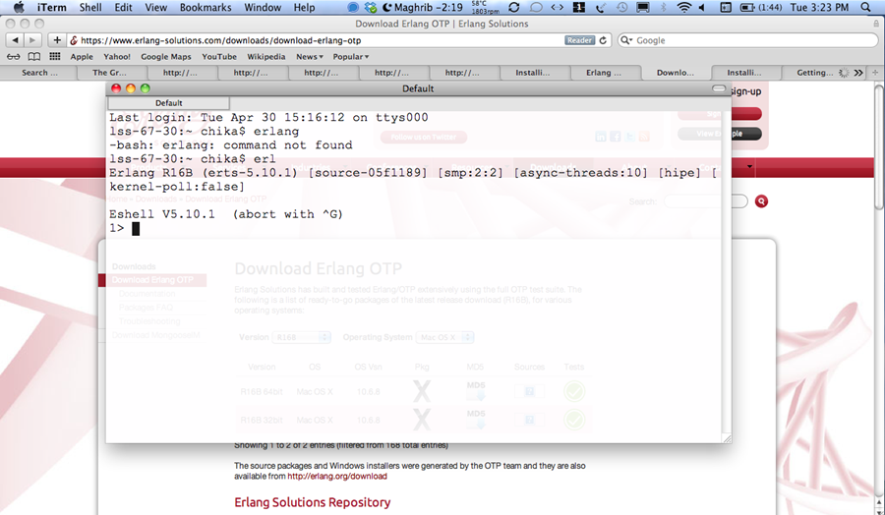Go forward in Safari history
The height and width of the screenshot is (515, 885).
point(32,40)
